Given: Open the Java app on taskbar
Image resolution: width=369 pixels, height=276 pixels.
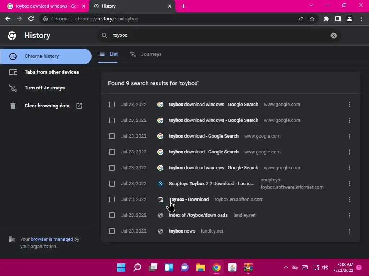Looking at the screenshot, I should (x=232, y=267).
